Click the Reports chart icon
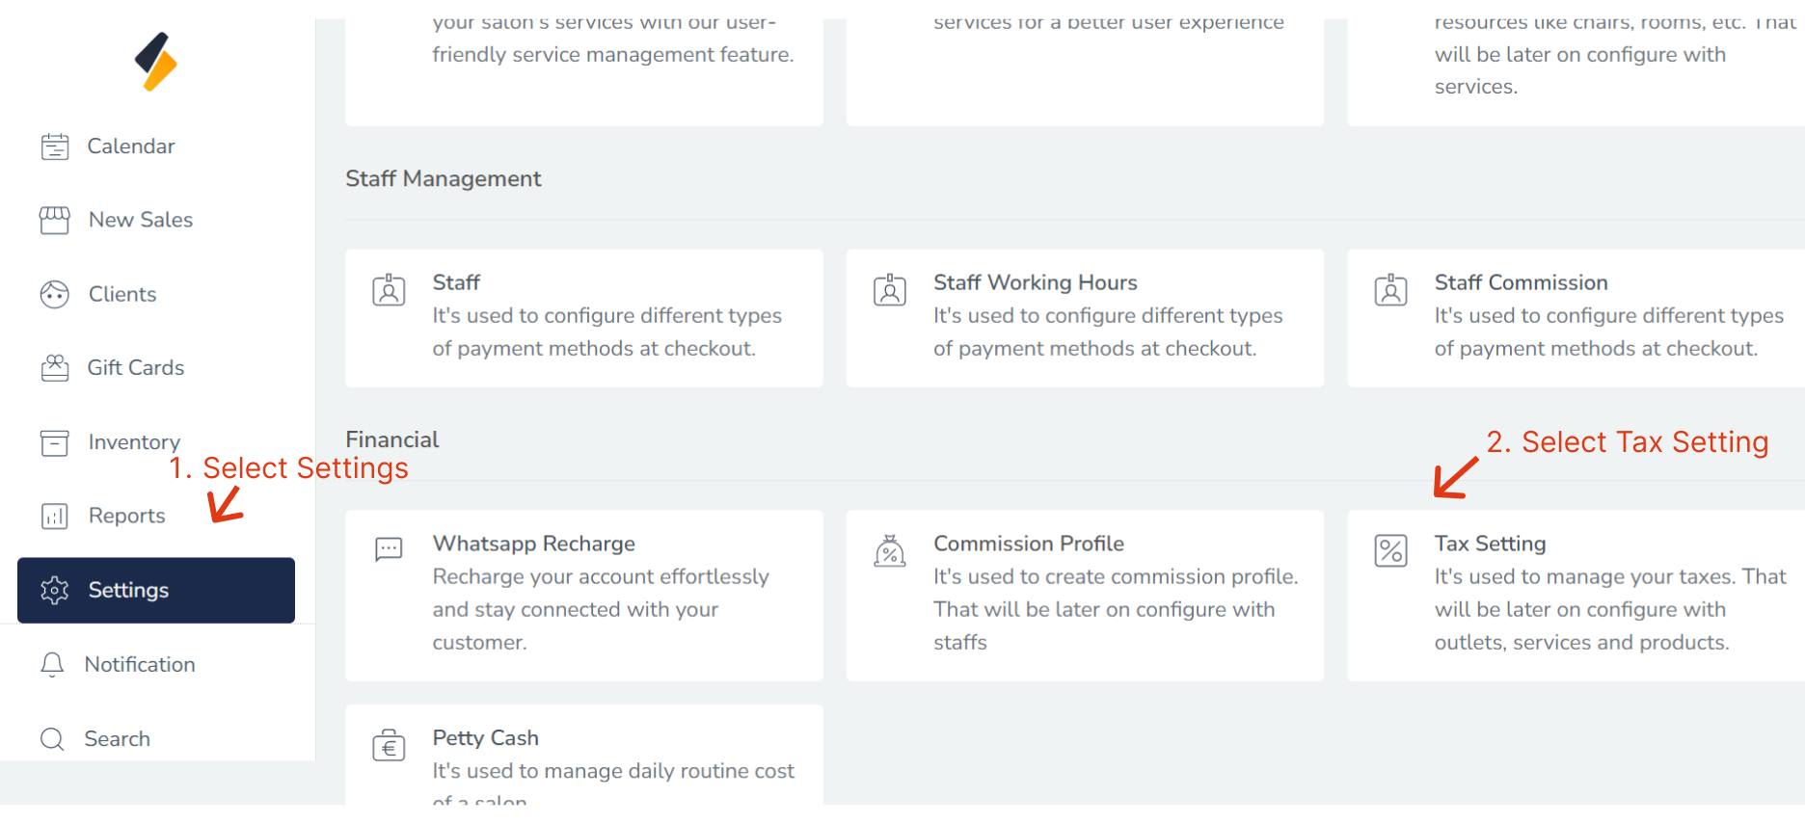The image size is (1805, 824). click(x=55, y=517)
